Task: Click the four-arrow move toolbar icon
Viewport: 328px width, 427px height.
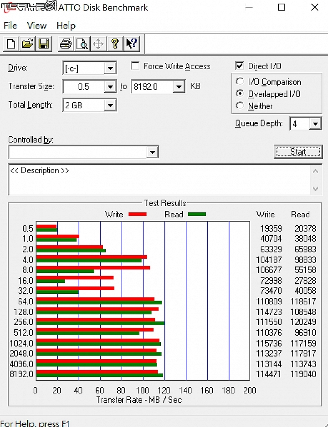Action: click(x=98, y=44)
